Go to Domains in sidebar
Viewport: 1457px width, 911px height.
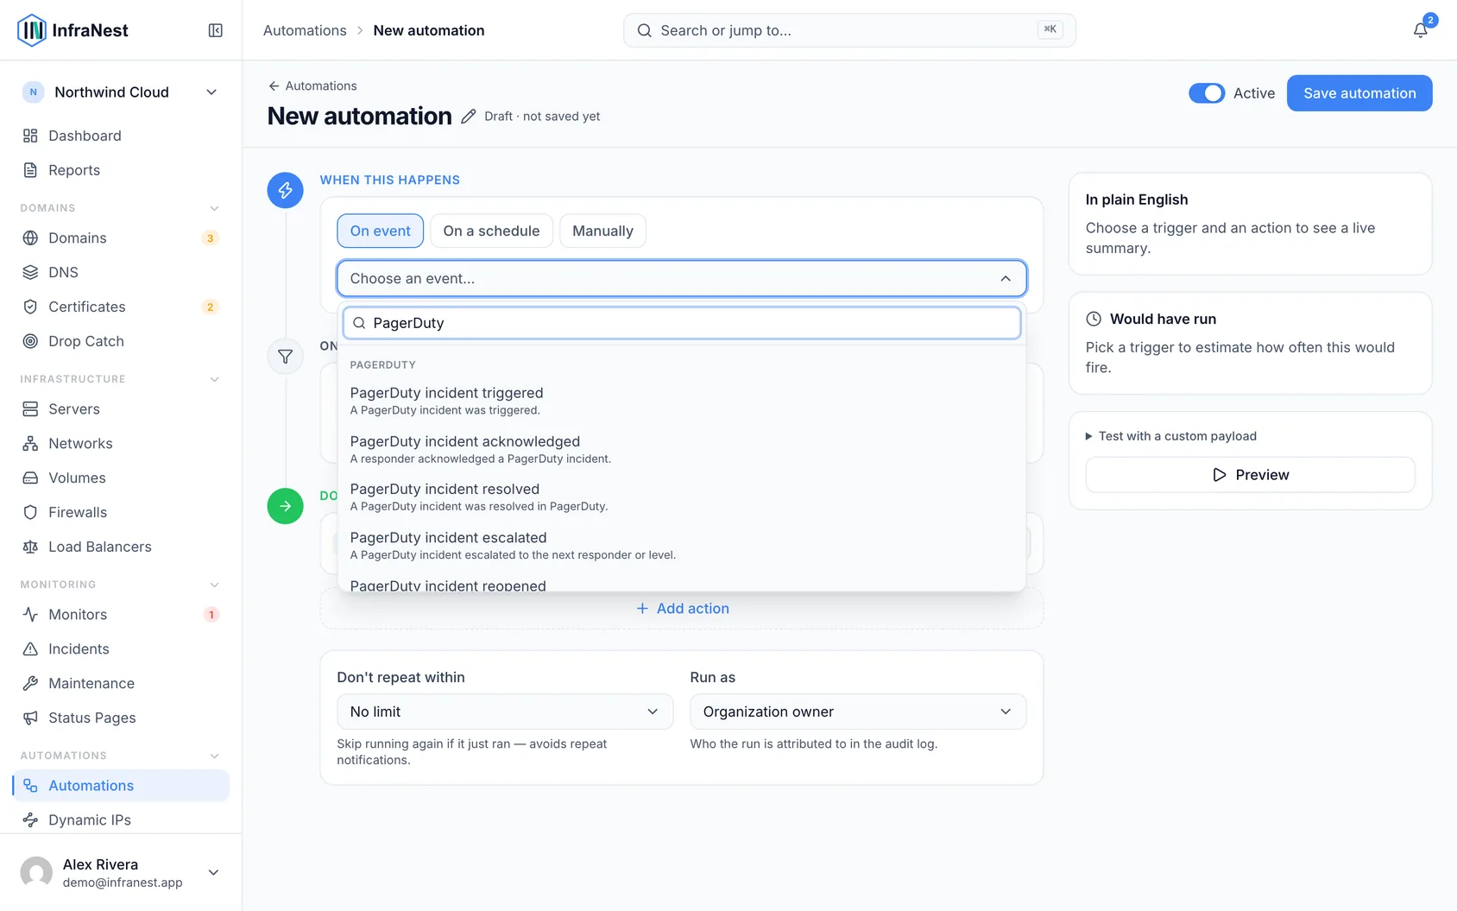[121, 238]
